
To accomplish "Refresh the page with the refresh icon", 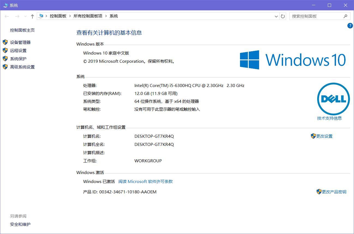I will [x=283, y=16].
